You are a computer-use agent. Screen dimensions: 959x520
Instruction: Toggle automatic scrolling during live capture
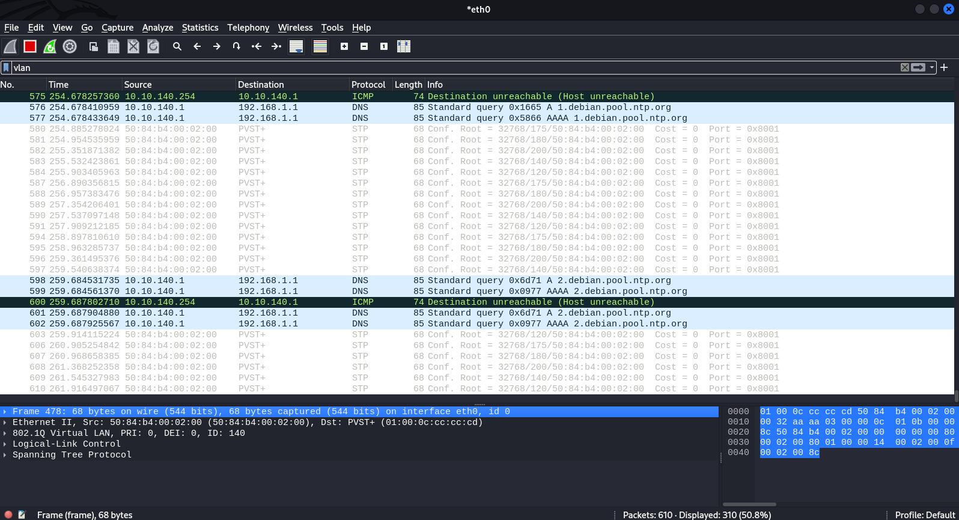tap(296, 46)
